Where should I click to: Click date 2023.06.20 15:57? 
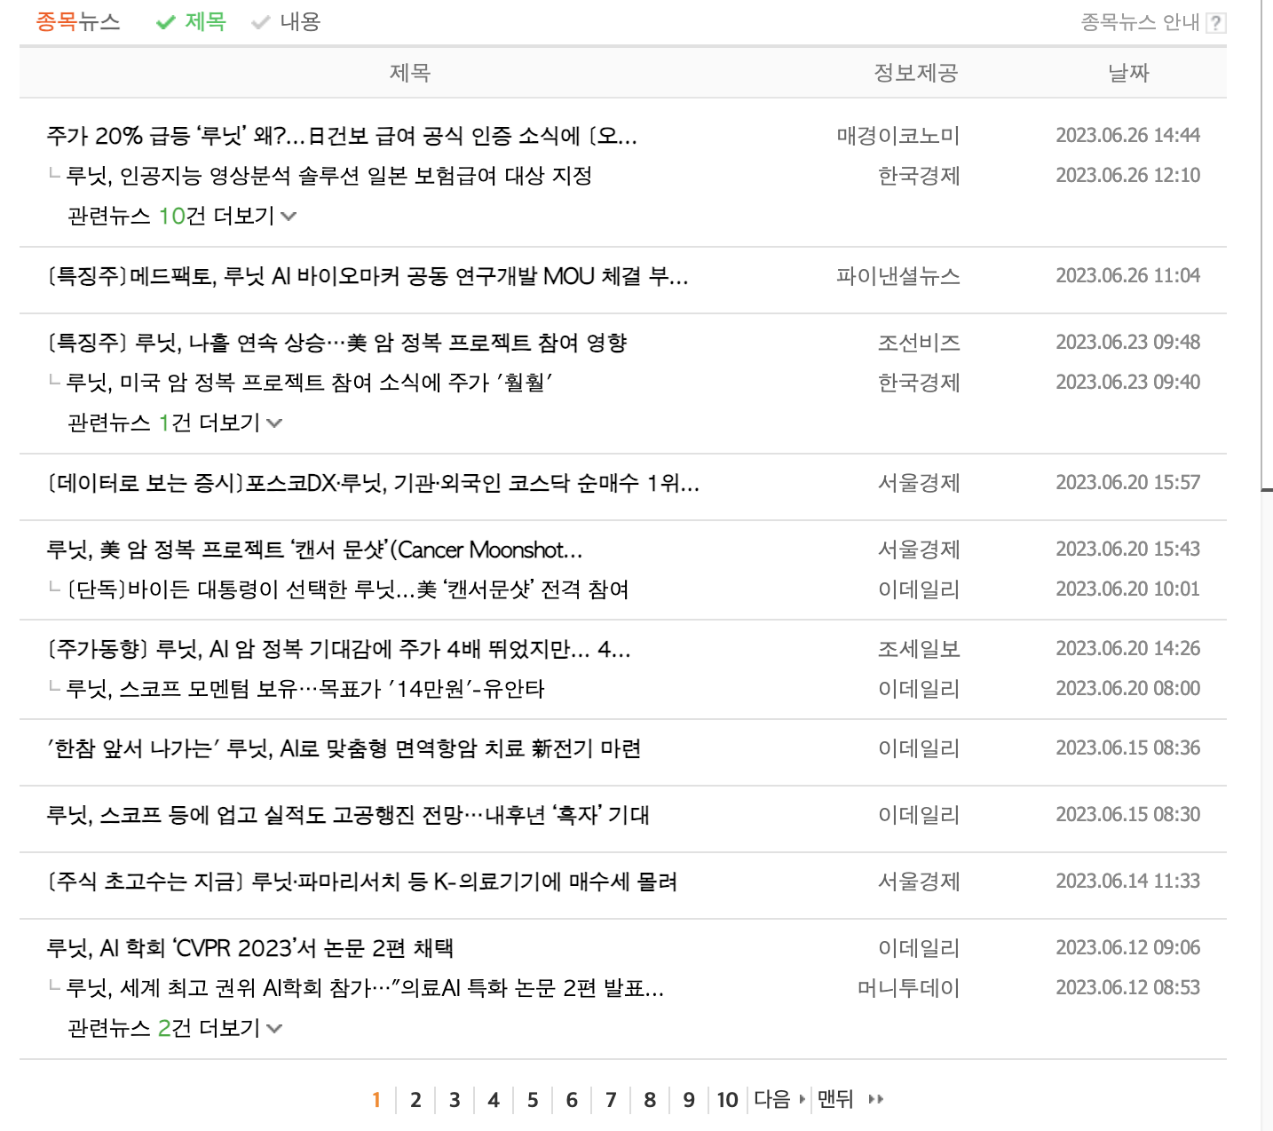coord(1127,482)
